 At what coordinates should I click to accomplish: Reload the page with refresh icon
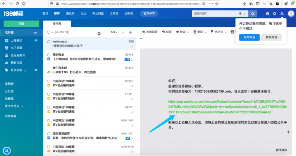tap(17, 4)
